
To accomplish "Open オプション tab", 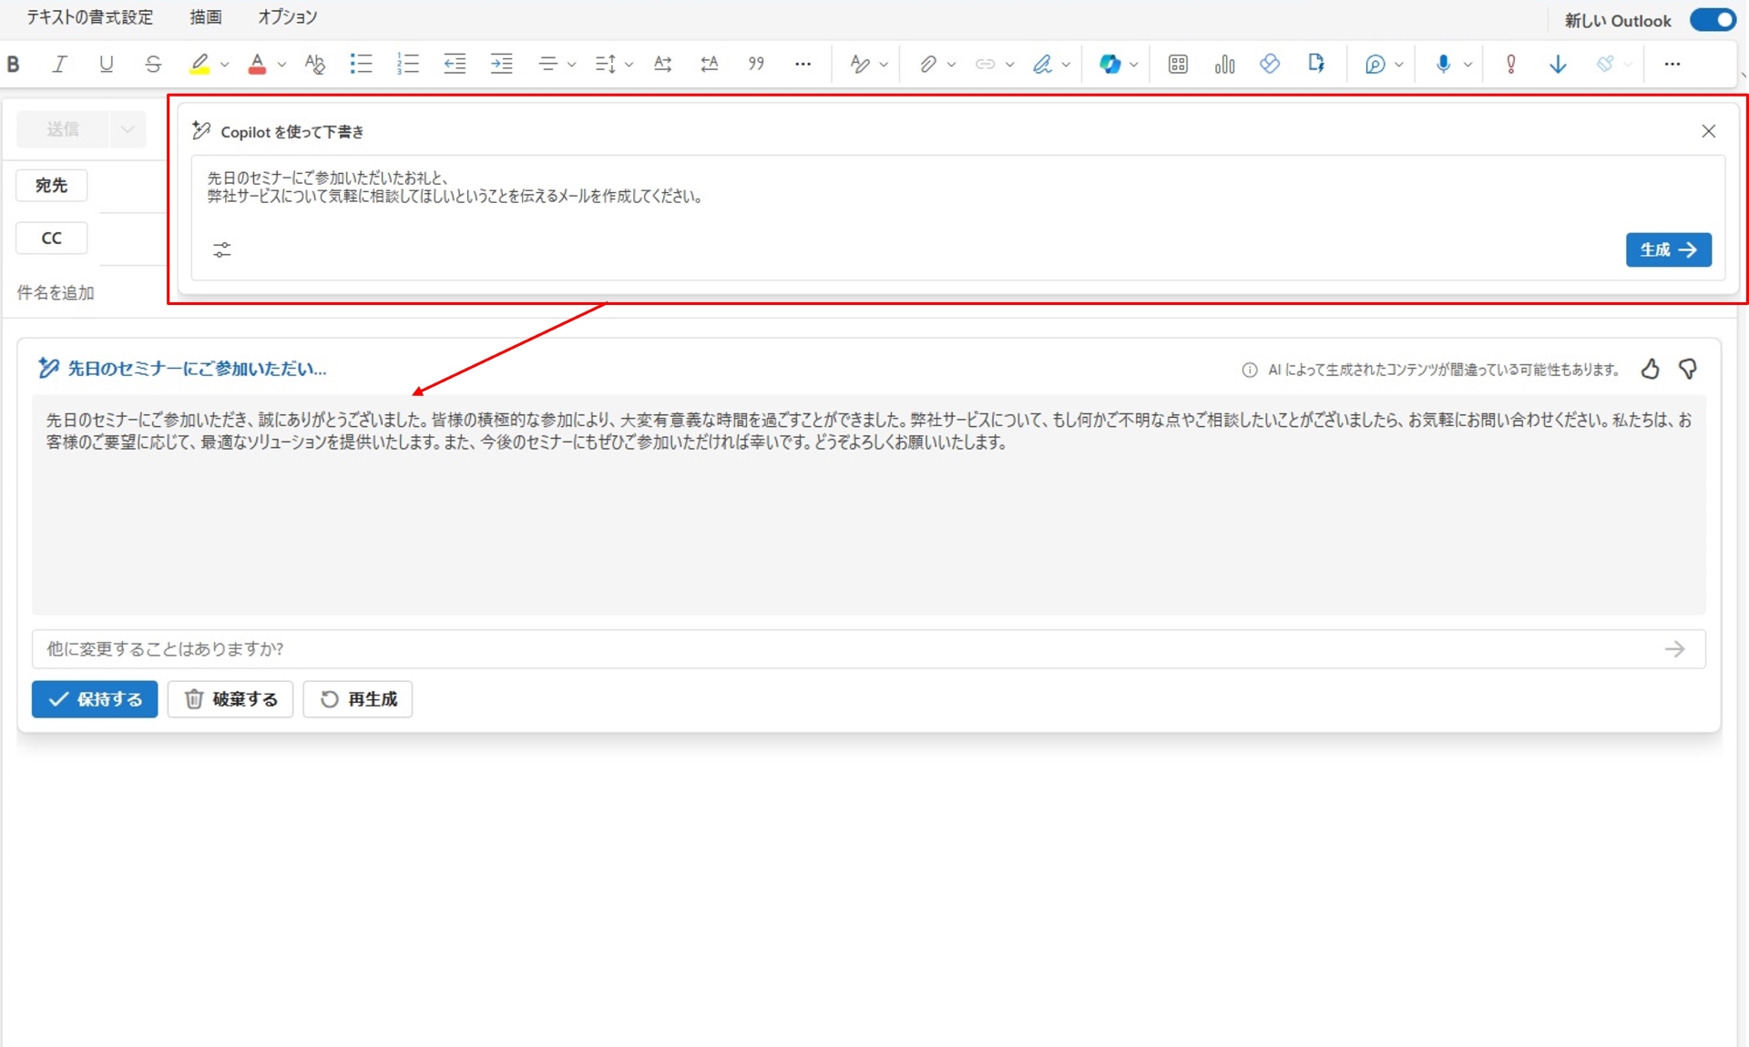I will click(x=288, y=17).
